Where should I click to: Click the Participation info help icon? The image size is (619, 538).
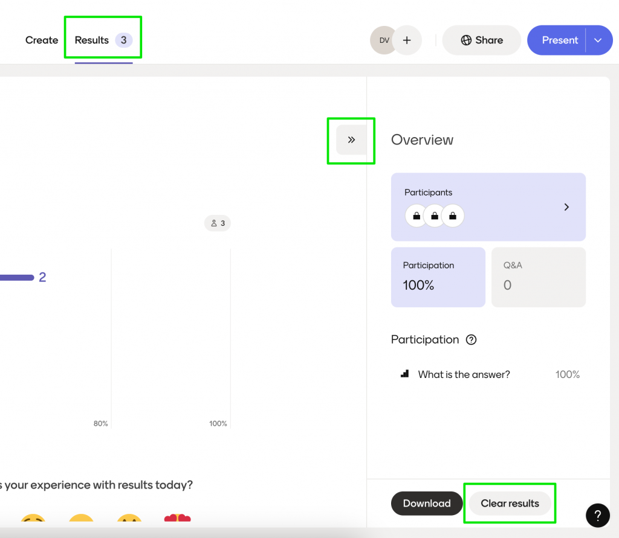point(472,339)
